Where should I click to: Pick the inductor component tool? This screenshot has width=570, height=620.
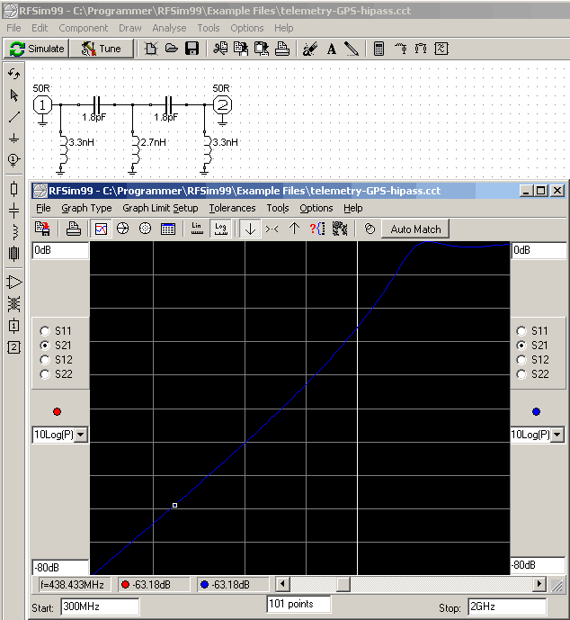[13, 231]
